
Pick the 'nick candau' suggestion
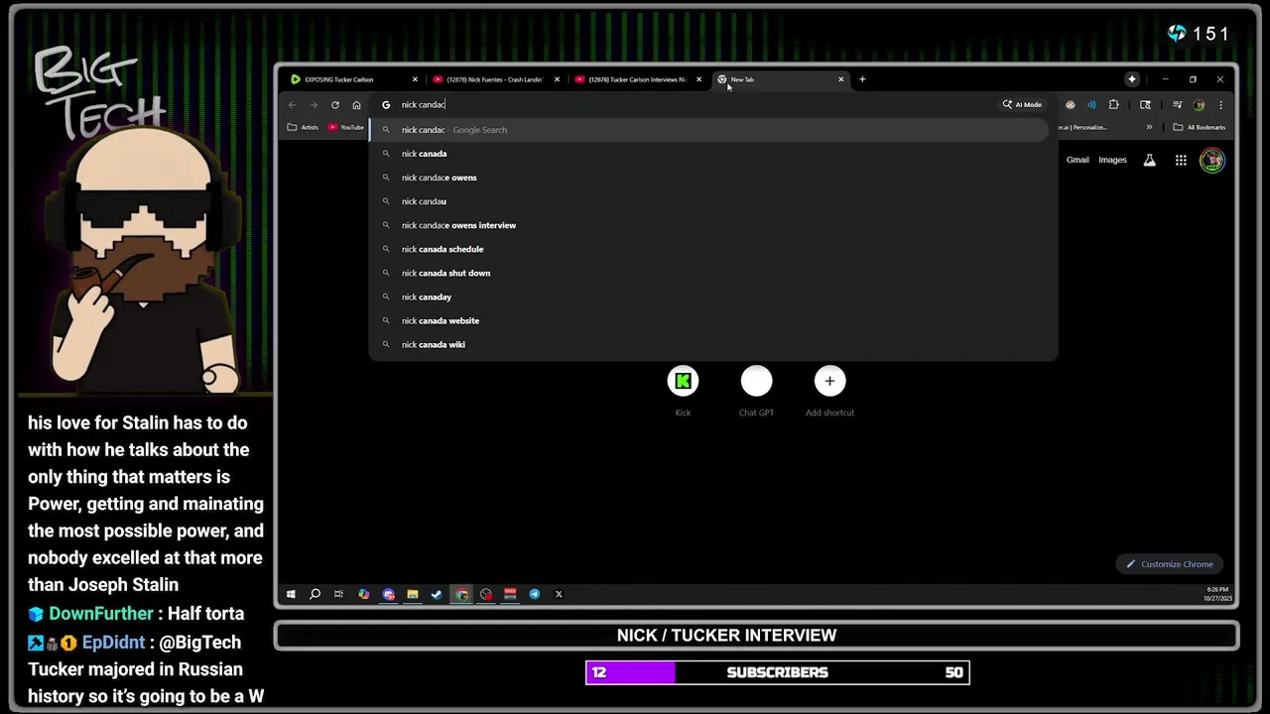click(x=709, y=201)
